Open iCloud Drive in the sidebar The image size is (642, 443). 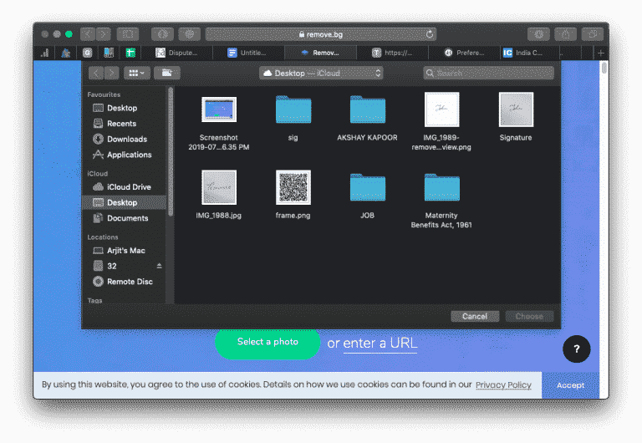[129, 187]
